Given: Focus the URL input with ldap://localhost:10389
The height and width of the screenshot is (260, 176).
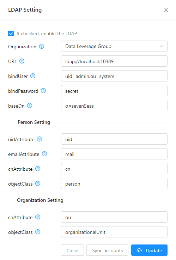Looking at the screenshot, I should pos(114,61).
